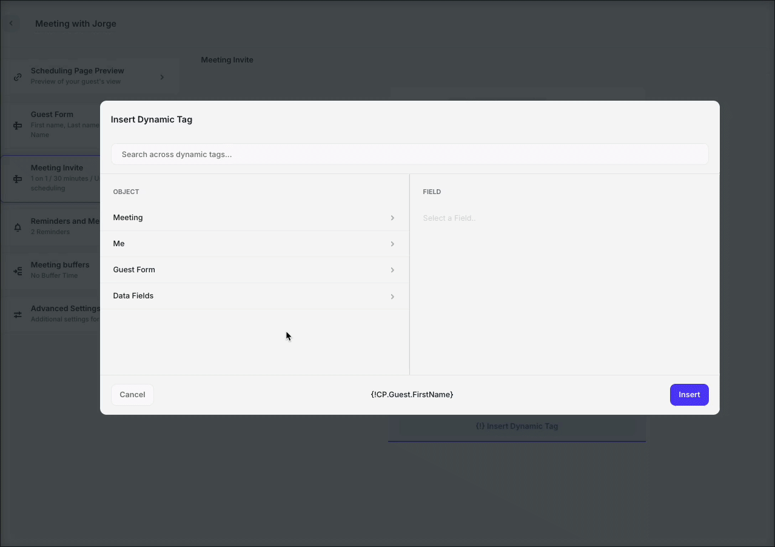775x547 pixels.
Task: Select the Meeting object row
Action: (x=255, y=218)
